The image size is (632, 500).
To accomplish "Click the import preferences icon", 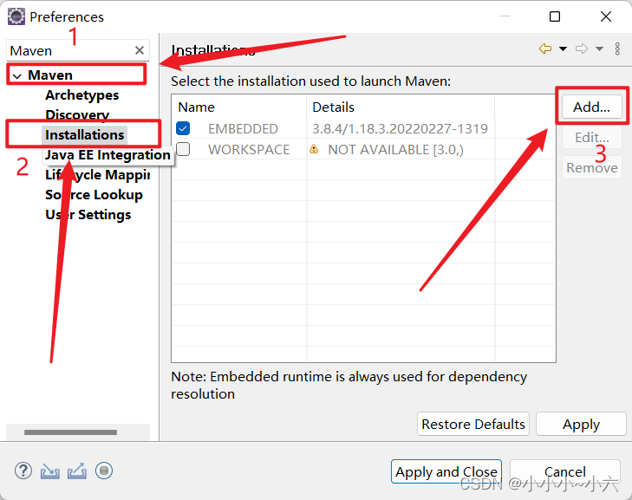I will (x=50, y=471).
